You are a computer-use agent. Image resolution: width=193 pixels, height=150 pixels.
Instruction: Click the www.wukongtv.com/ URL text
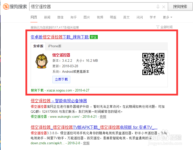pyautogui.click(x=65, y=116)
